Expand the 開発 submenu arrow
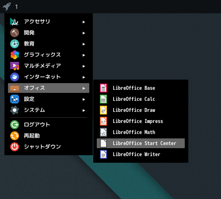The height and width of the screenshot is (199, 221). click(x=84, y=33)
